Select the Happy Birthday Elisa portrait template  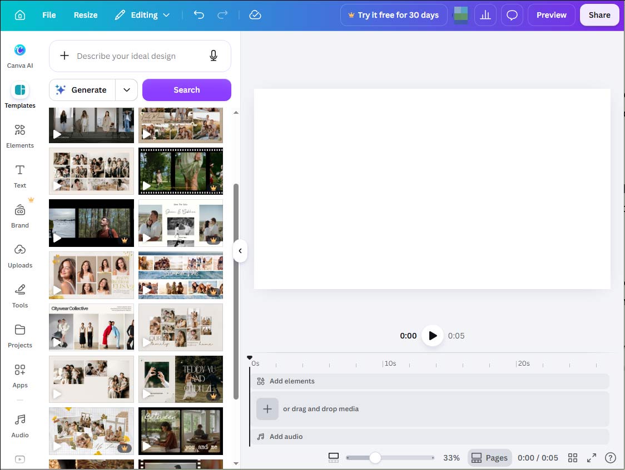click(x=91, y=275)
